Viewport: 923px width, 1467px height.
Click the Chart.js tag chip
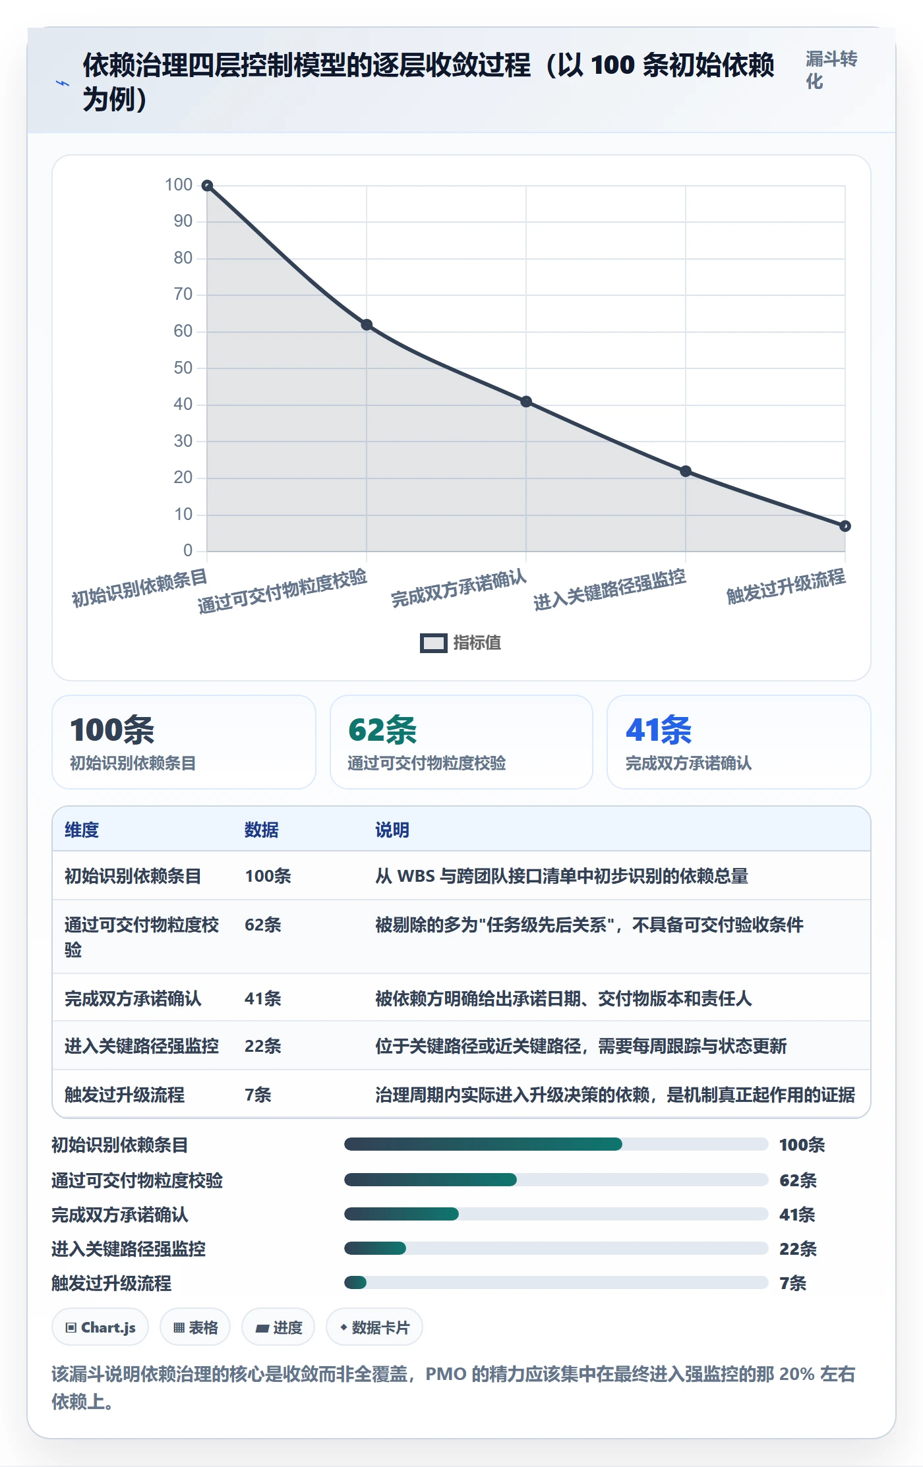pyautogui.click(x=100, y=1327)
